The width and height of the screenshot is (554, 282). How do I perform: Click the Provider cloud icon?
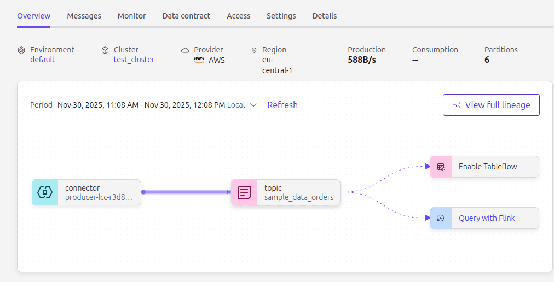click(185, 50)
